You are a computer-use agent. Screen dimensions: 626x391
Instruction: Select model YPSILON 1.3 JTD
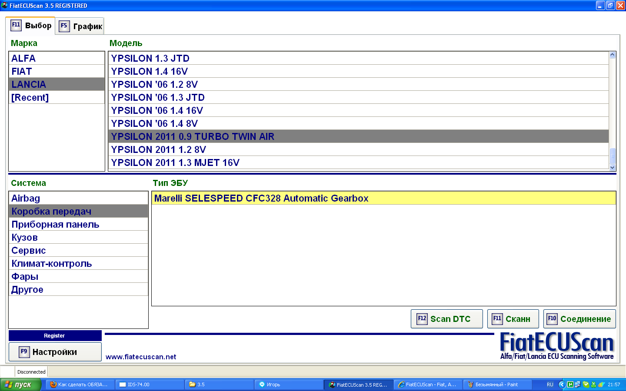359,58
